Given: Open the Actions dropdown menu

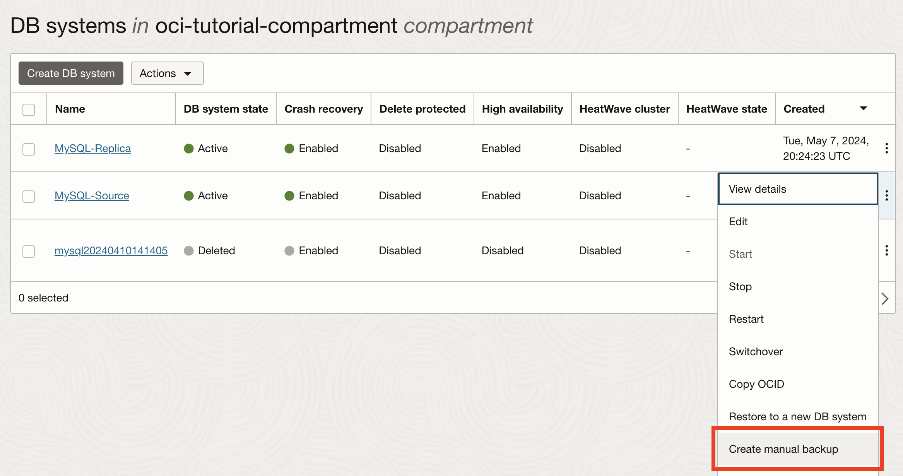Looking at the screenshot, I should 167,73.
